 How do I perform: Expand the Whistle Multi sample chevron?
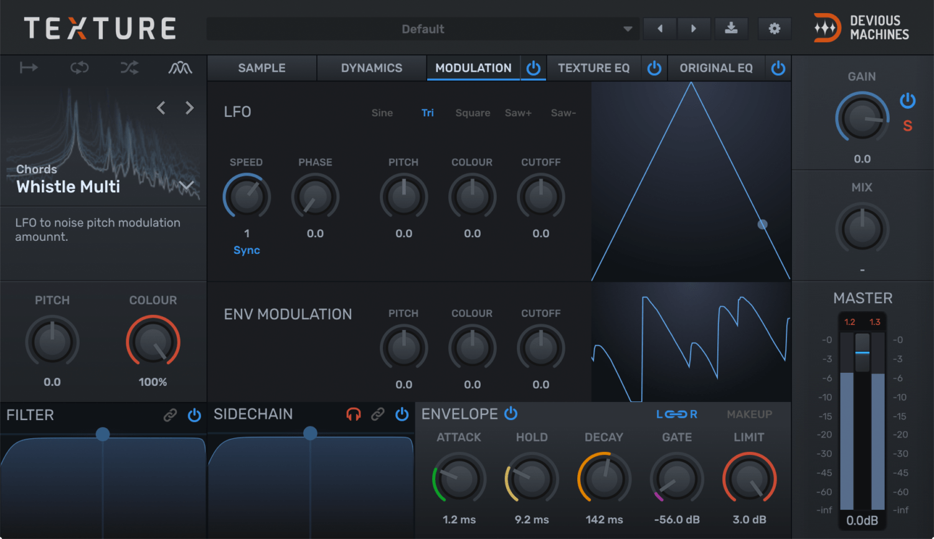coord(186,185)
